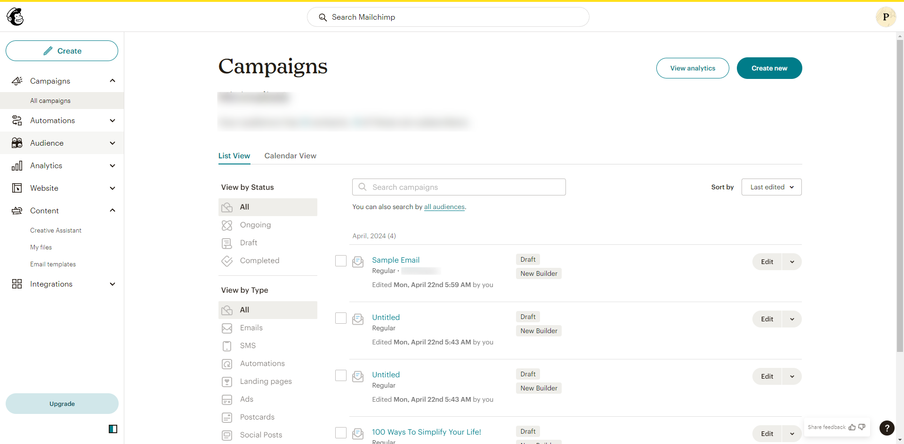Click the Search Mailchimp bar
The height and width of the screenshot is (444, 904).
448,17
